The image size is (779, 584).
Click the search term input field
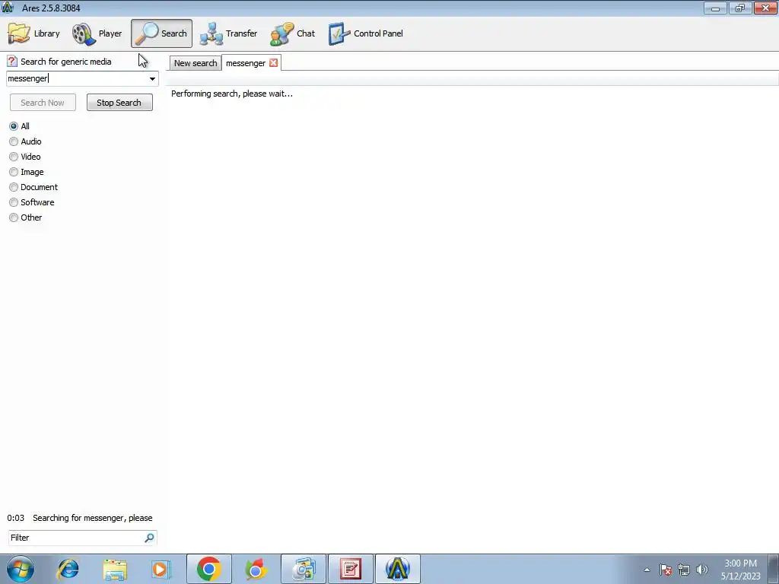click(x=77, y=78)
